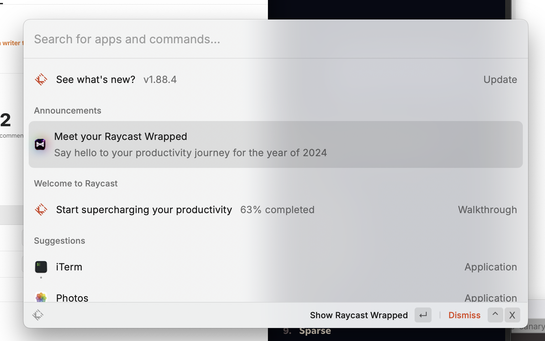545x341 pixels.
Task: Click the red Dismiss action
Action: [x=464, y=315]
